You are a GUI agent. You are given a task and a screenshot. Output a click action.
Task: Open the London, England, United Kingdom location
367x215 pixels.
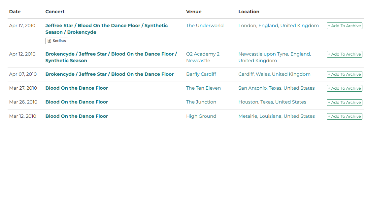[x=279, y=25]
